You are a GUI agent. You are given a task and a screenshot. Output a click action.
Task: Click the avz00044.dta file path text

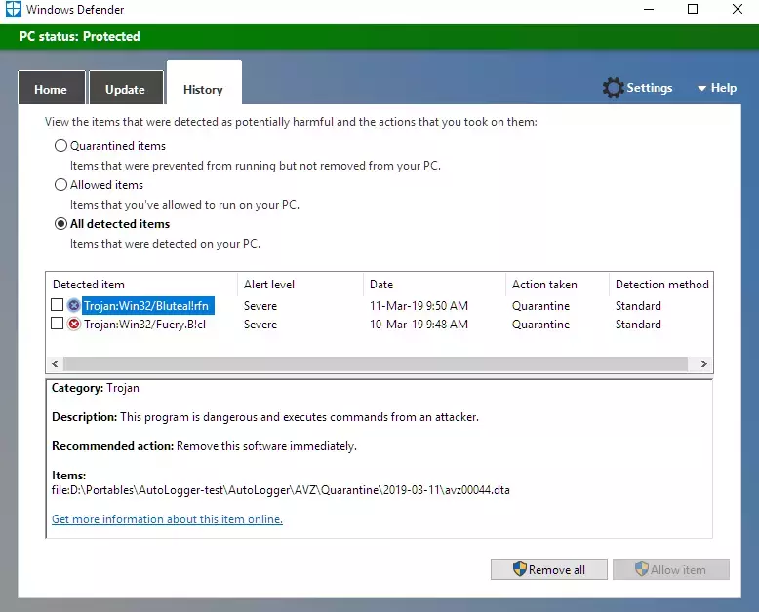pyautogui.click(x=281, y=490)
